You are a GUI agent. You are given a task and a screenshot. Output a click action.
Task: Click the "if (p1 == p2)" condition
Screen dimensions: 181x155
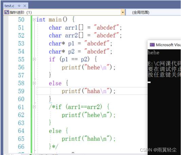click(x=69, y=59)
